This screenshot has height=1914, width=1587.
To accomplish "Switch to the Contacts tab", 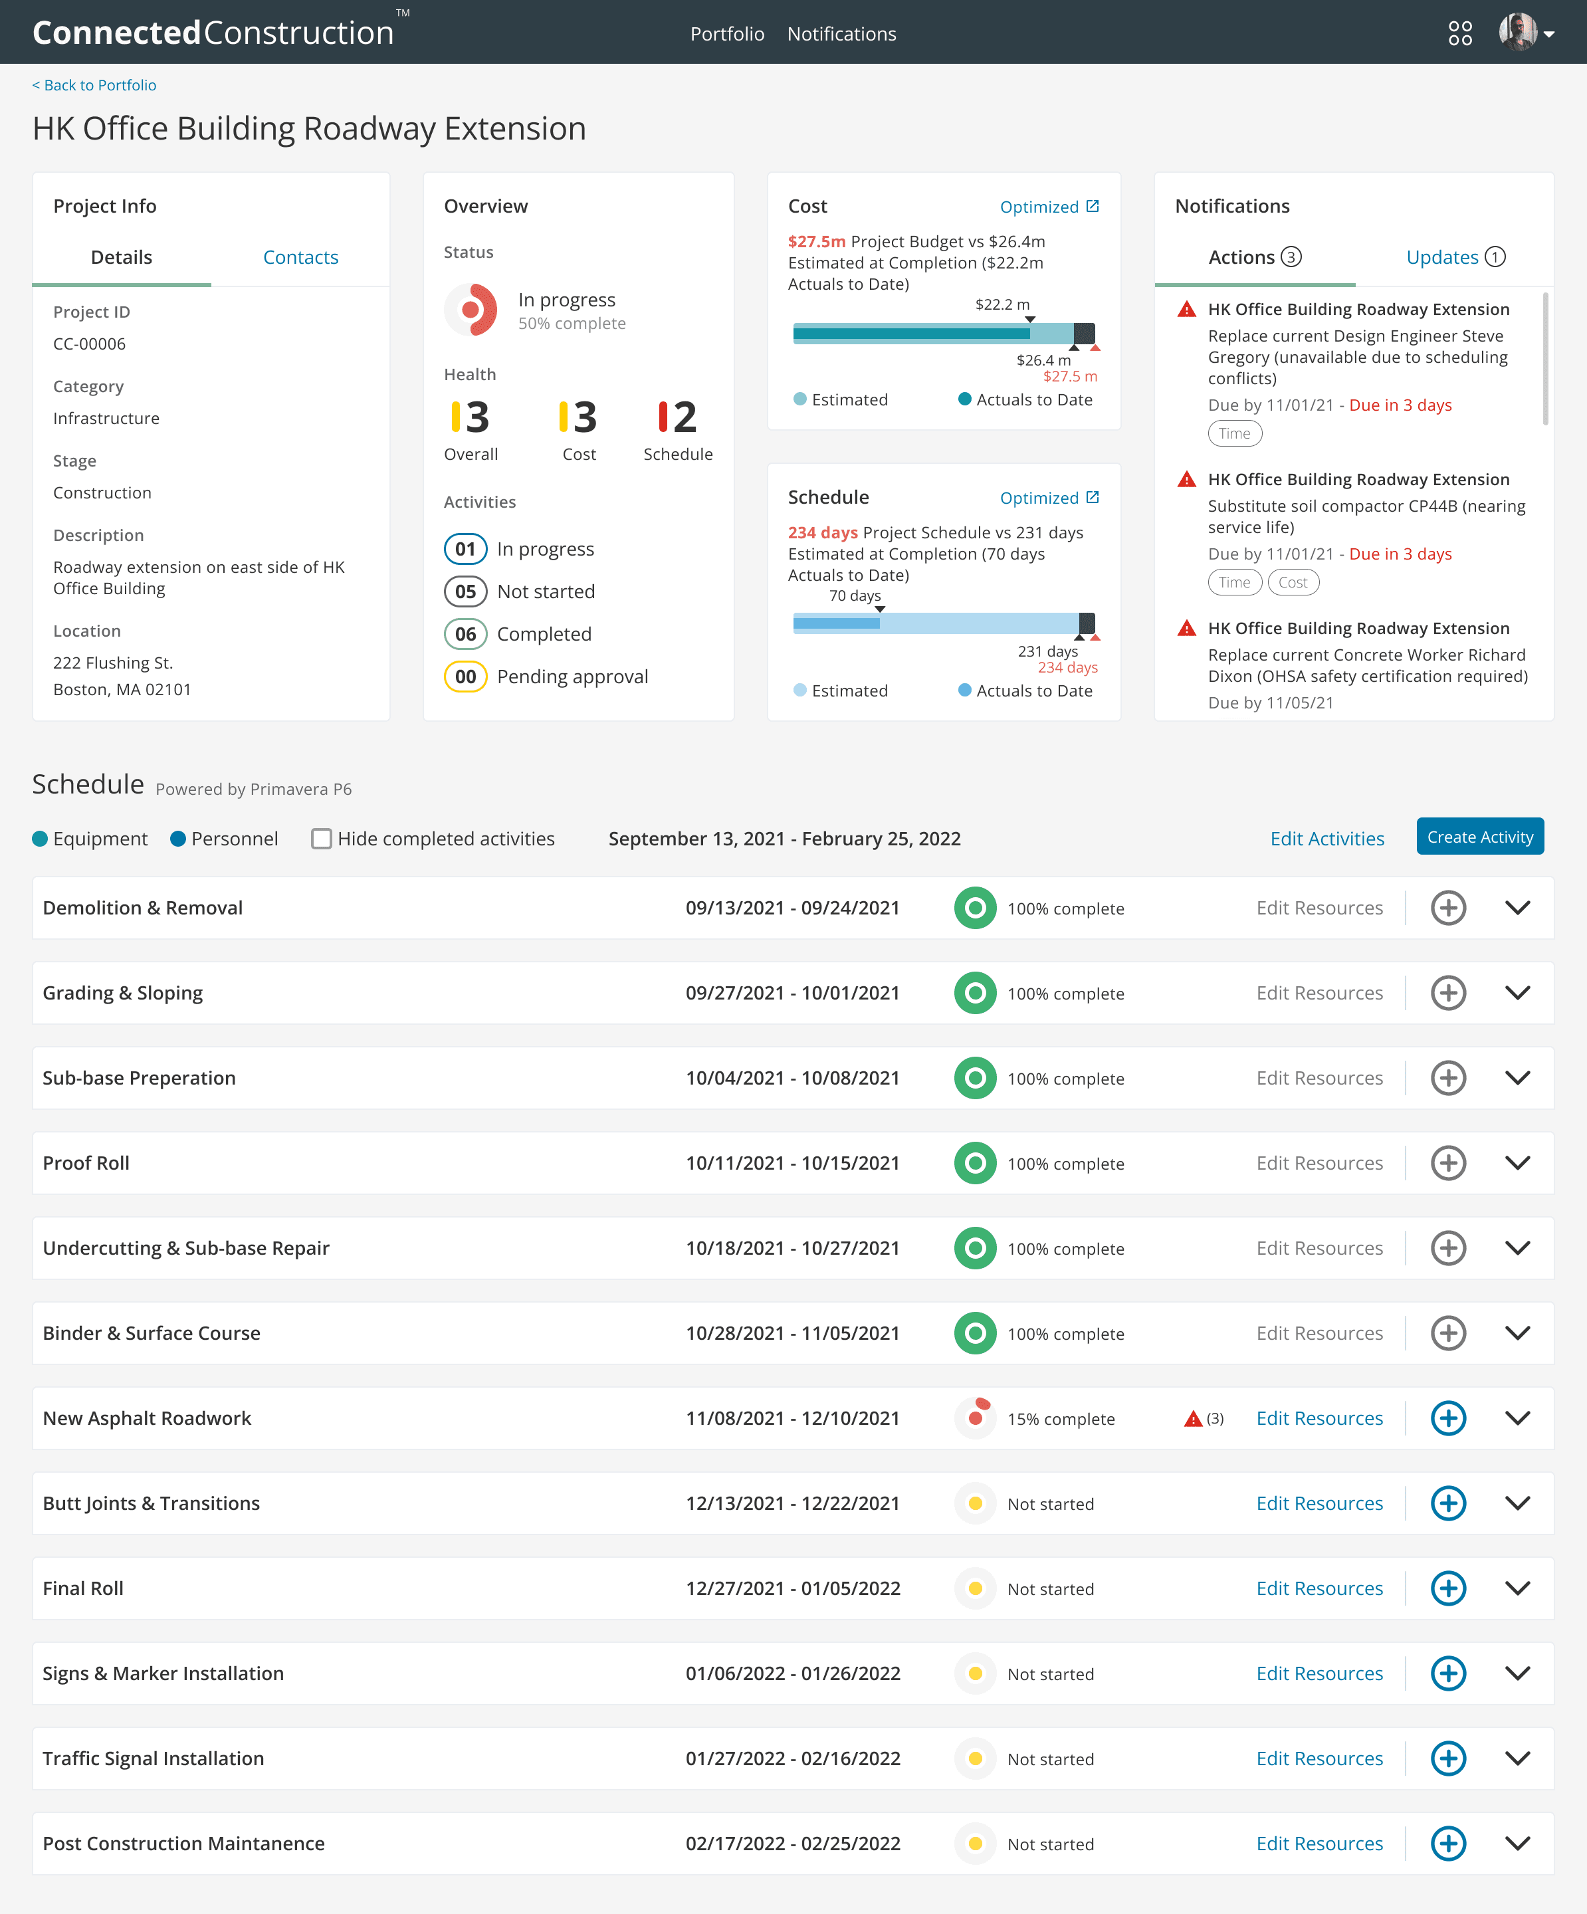I will [301, 257].
